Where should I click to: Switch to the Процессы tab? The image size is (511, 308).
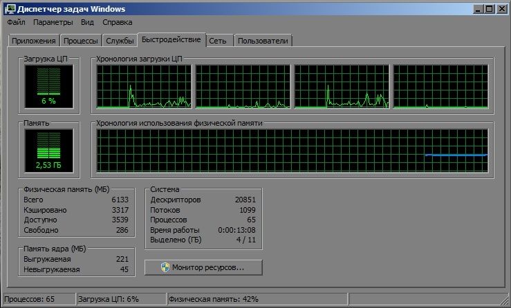(x=80, y=41)
